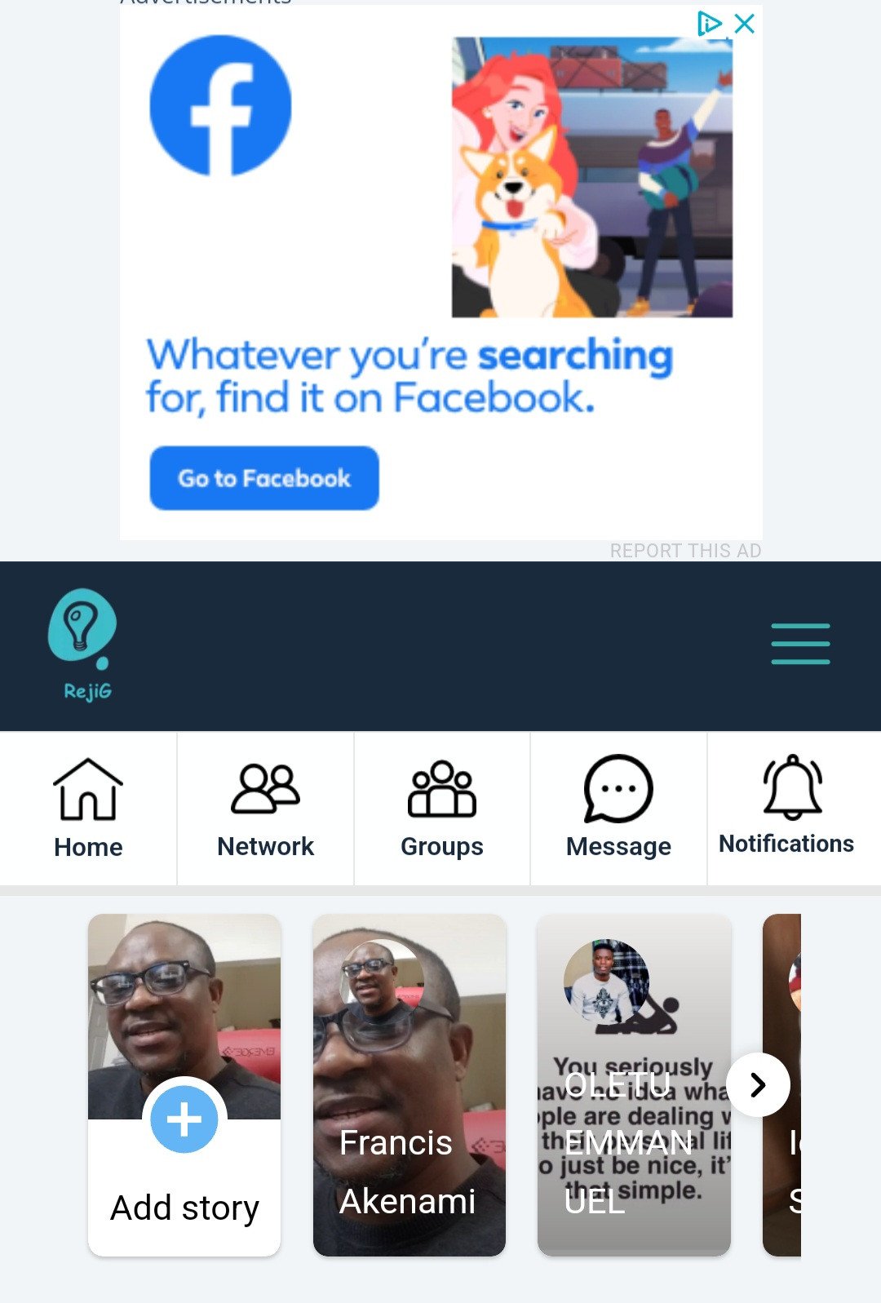Viewport: 881px width, 1303px height.
Task: Close the Facebook ad with X
Action: tap(744, 24)
